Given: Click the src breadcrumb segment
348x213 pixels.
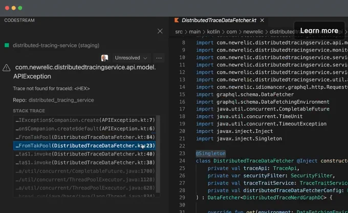Looking at the screenshot, I should coord(179,32).
